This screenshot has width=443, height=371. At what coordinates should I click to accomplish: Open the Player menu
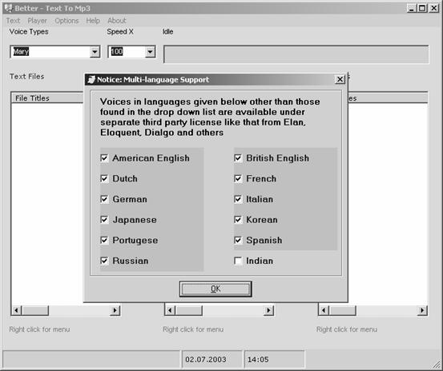pos(37,21)
